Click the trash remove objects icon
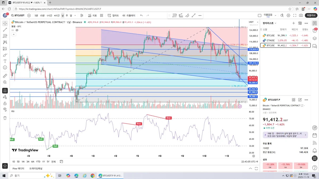The image size is (319, 179). [5, 118]
